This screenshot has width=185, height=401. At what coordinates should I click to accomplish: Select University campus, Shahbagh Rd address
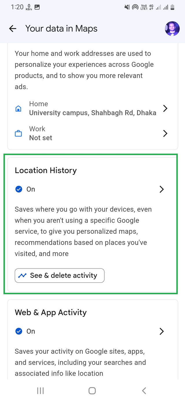92,113
